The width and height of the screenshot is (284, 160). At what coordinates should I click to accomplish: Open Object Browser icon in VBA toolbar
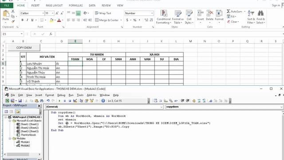click(x=92, y=101)
